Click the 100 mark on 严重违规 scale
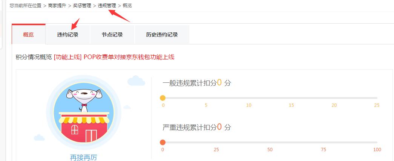Image resolution: width=394 pixels, height=161 pixels. (x=377, y=150)
